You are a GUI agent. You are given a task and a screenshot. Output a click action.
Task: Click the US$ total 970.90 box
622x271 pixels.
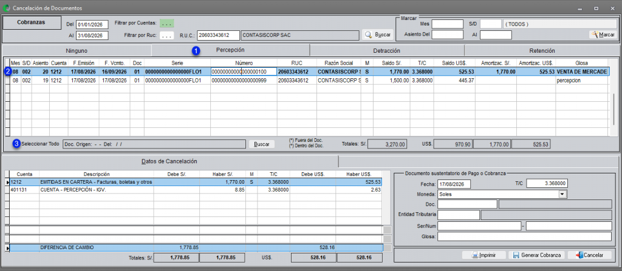pyautogui.click(x=453, y=144)
